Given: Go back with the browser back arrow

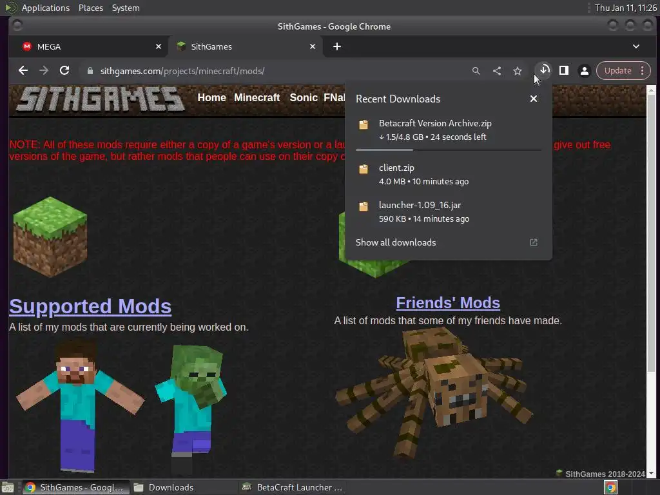Looking at the screenshot, I should pos(23,71).
